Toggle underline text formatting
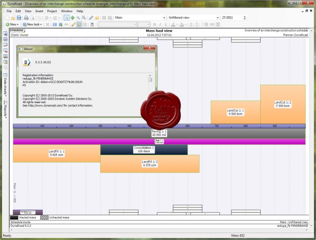This screenshot has width=316, height=240. (166, 24)
